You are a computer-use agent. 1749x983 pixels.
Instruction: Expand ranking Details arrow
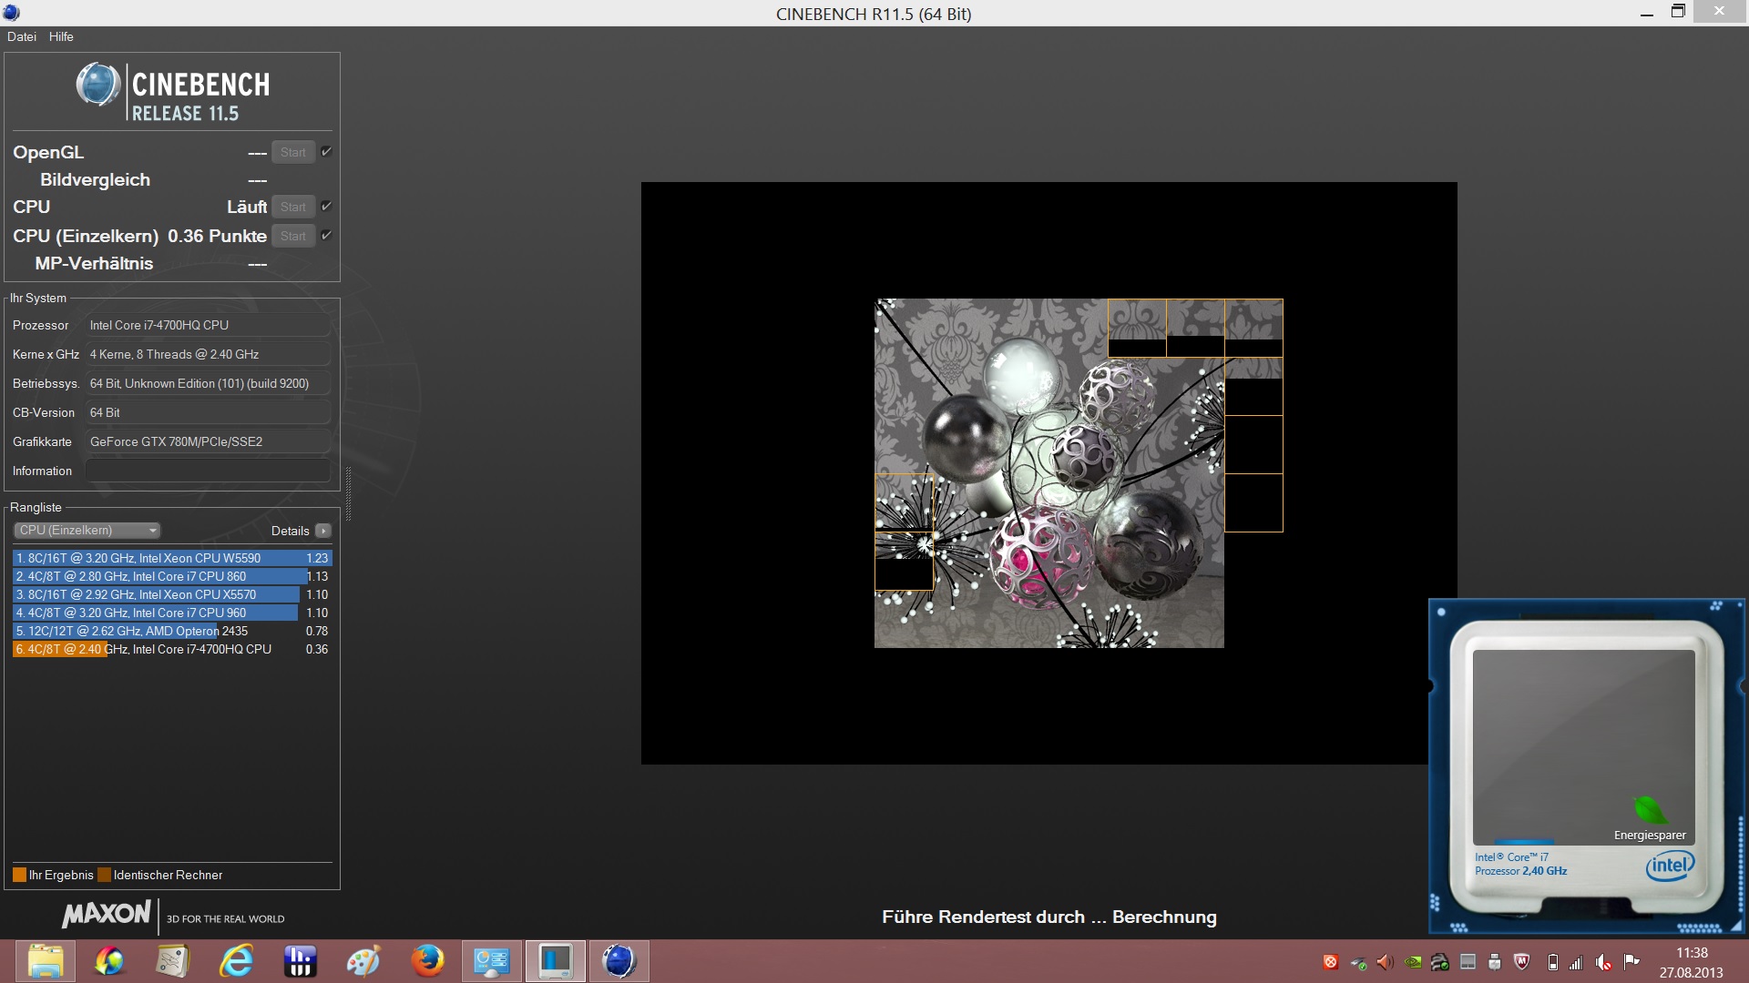(323, 531)
